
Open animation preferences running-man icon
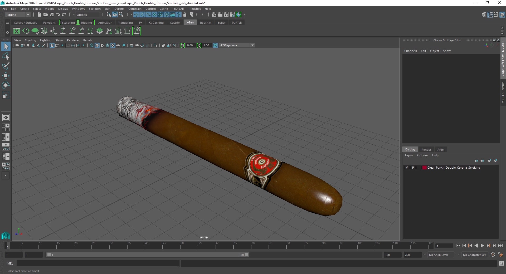tap(500, 255)
